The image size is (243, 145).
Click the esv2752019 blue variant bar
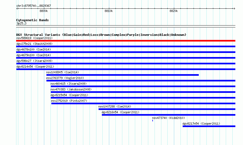(143, 103)
